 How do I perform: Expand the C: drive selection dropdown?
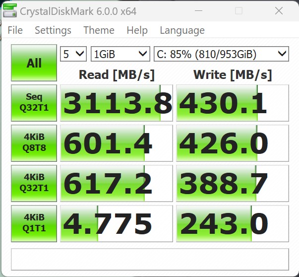coord(221,54)
